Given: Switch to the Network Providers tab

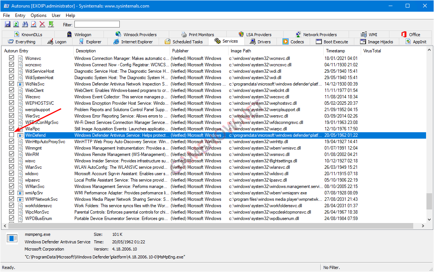Looking at the screenshot, I should coord(316,35).
